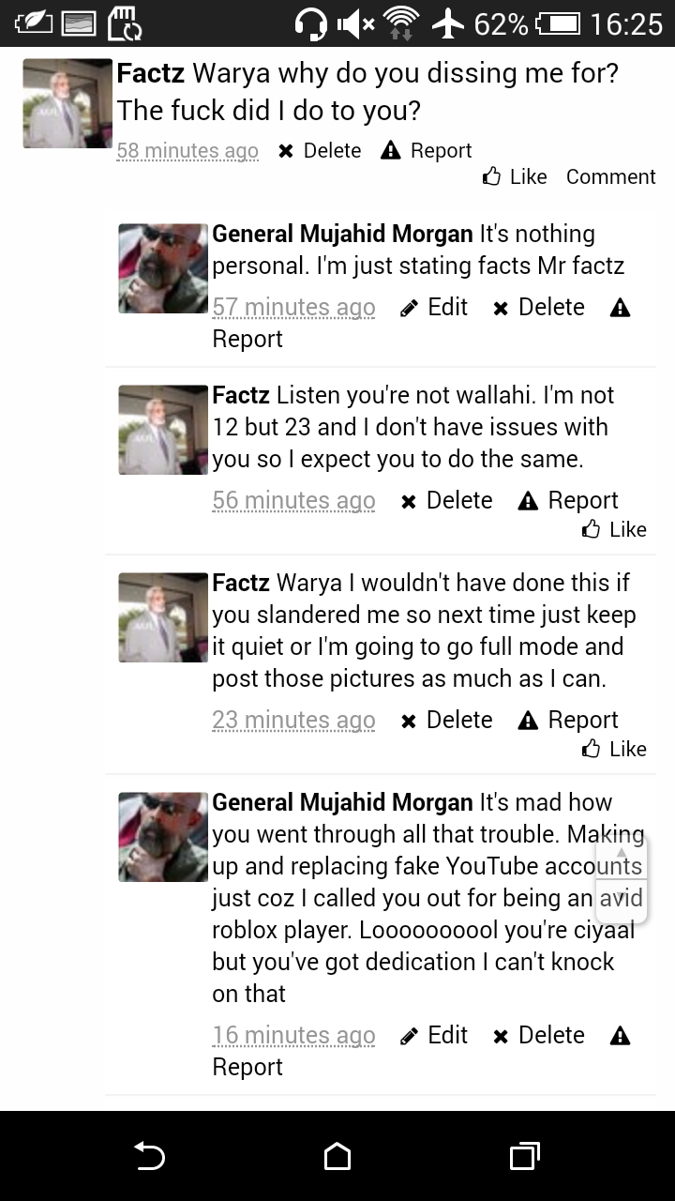This screenshot has width=675, height=1201.
Task: View Factz's avatar on the top post
Action: click(67, 103)
